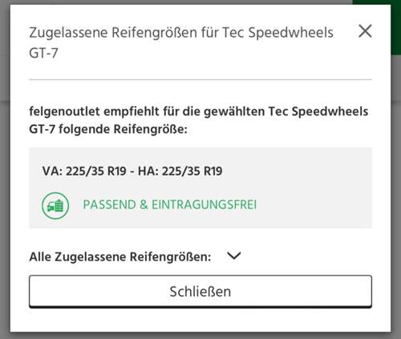
Task: Click the Zugelassene Reifengrößen dialog title
Action: click(x=181, y=42)
